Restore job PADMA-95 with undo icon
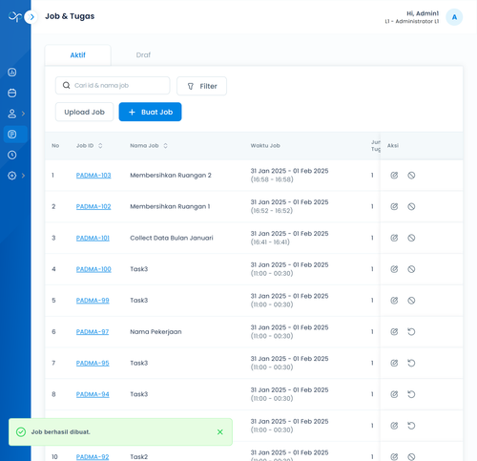 [411, 363]
